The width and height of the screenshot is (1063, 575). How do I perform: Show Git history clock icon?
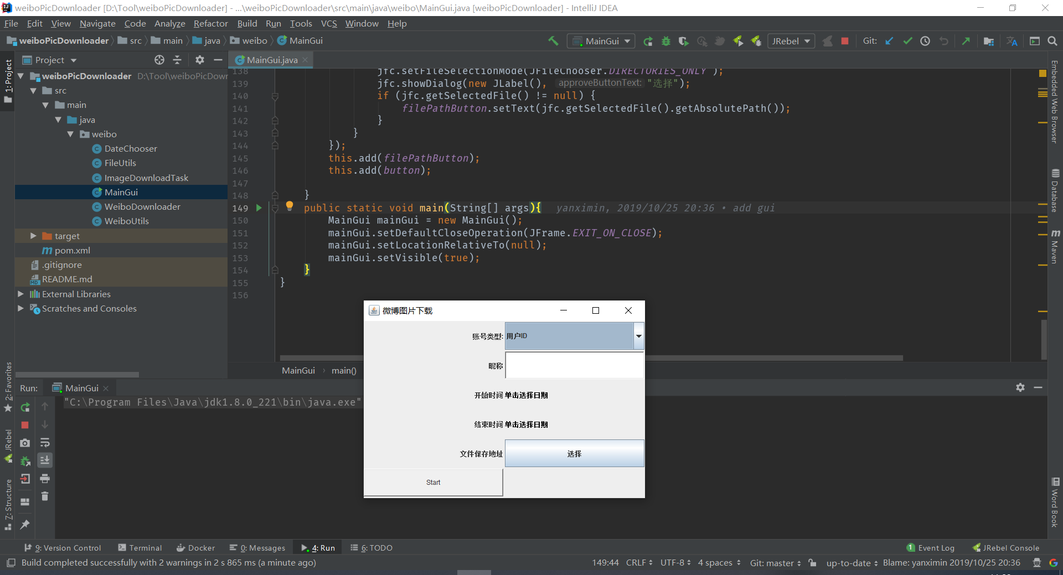(x=925, y=41)
